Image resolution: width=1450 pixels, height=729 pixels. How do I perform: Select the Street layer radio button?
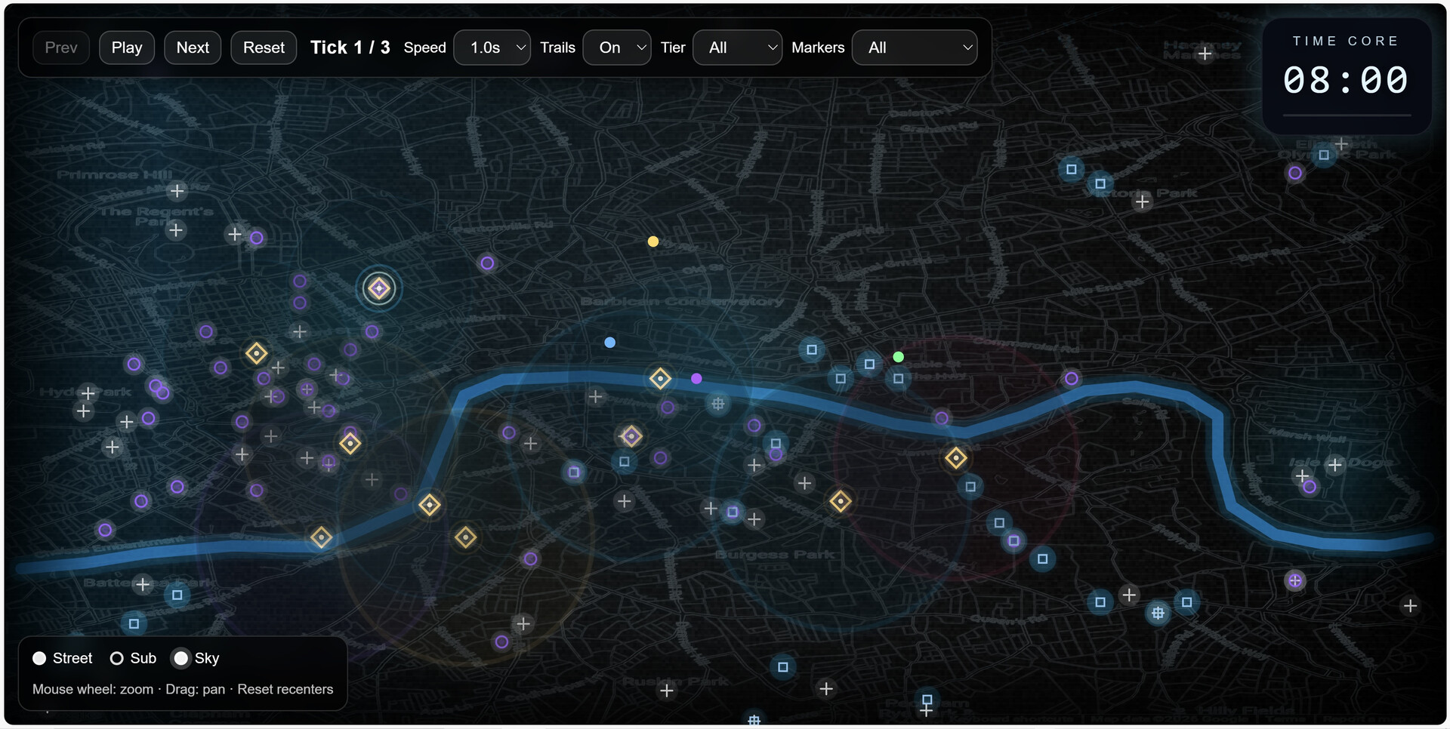[x=39, y=658]
